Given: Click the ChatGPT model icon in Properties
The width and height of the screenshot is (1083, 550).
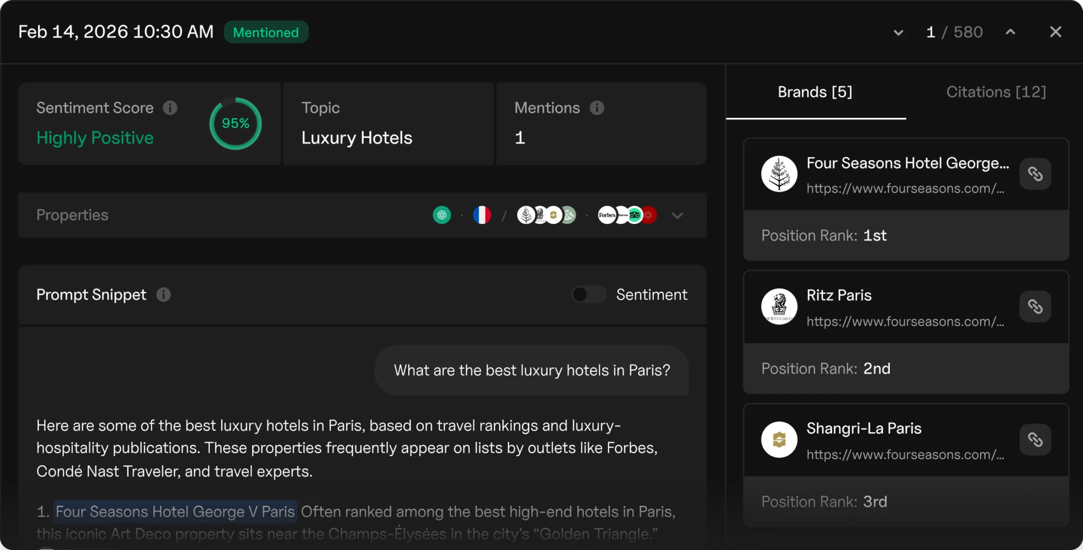Looking at the screenshot, I should coord(442,215).
